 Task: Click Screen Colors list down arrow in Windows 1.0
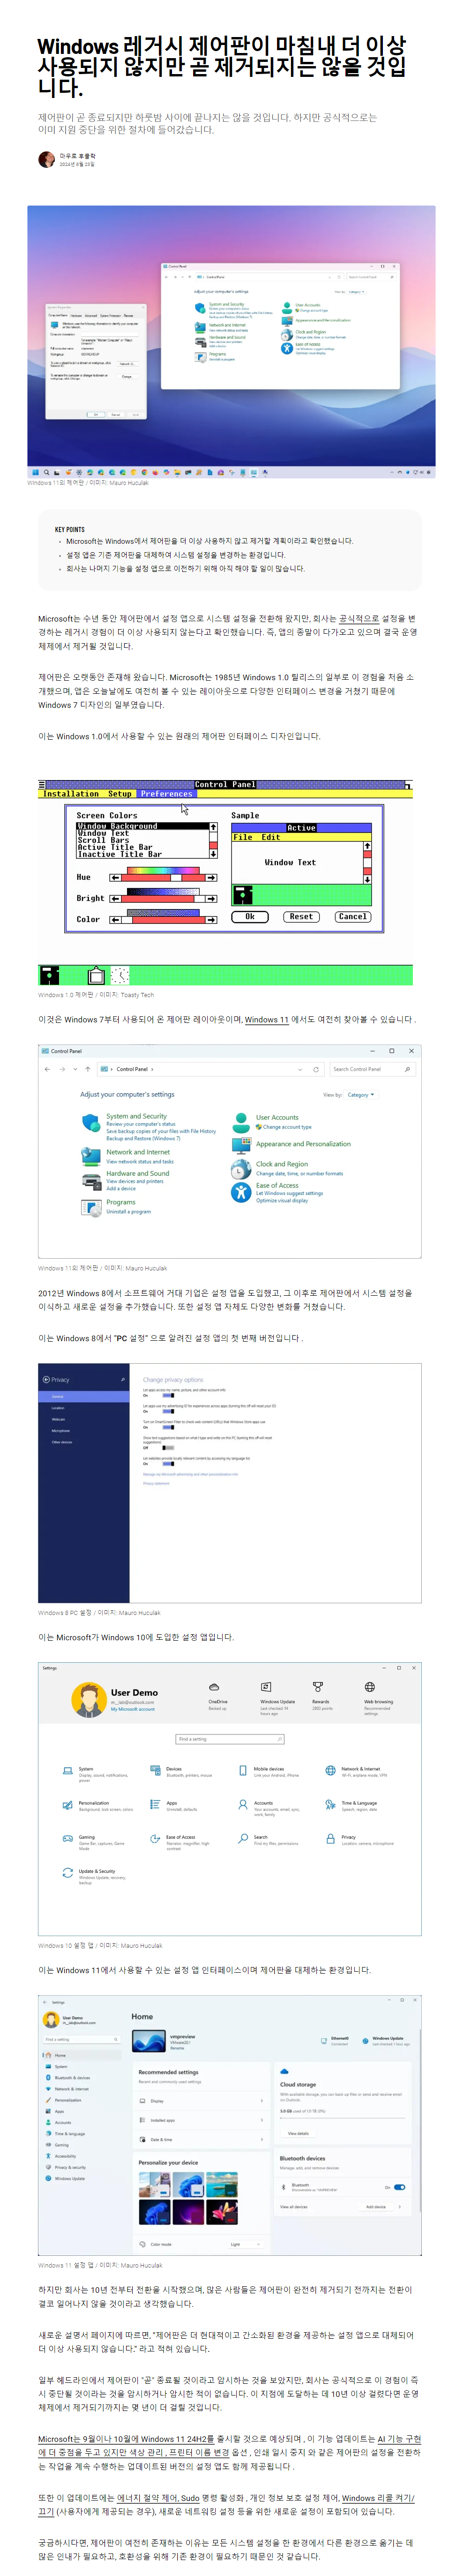click(212, 854)
